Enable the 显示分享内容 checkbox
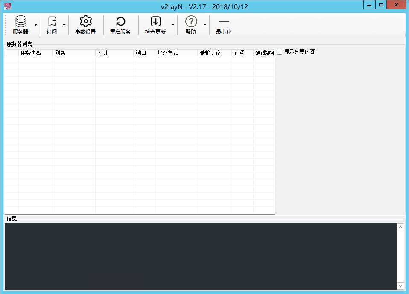 [280, 52]
